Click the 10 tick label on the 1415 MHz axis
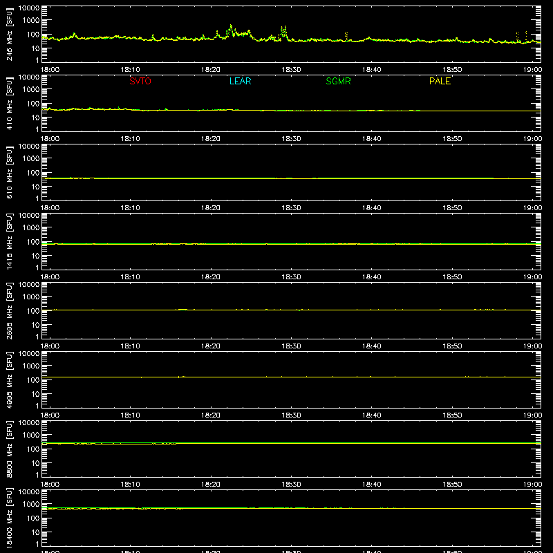Image resolution: width=553 pixels, height=553 pixels. point(35,256)
